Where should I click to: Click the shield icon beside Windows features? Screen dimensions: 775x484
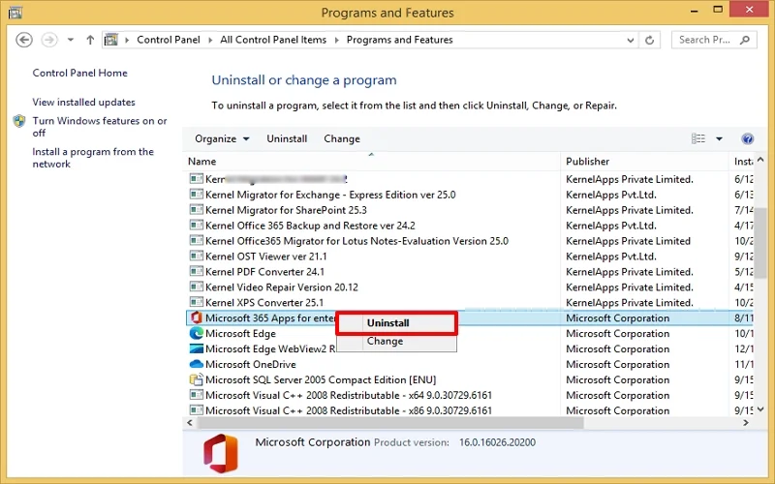click(x=19, y=121)
